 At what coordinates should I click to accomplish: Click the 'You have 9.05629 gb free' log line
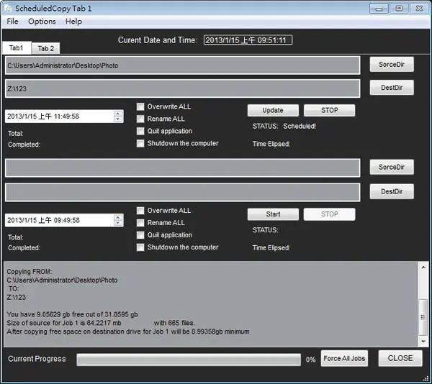(72, 314)
